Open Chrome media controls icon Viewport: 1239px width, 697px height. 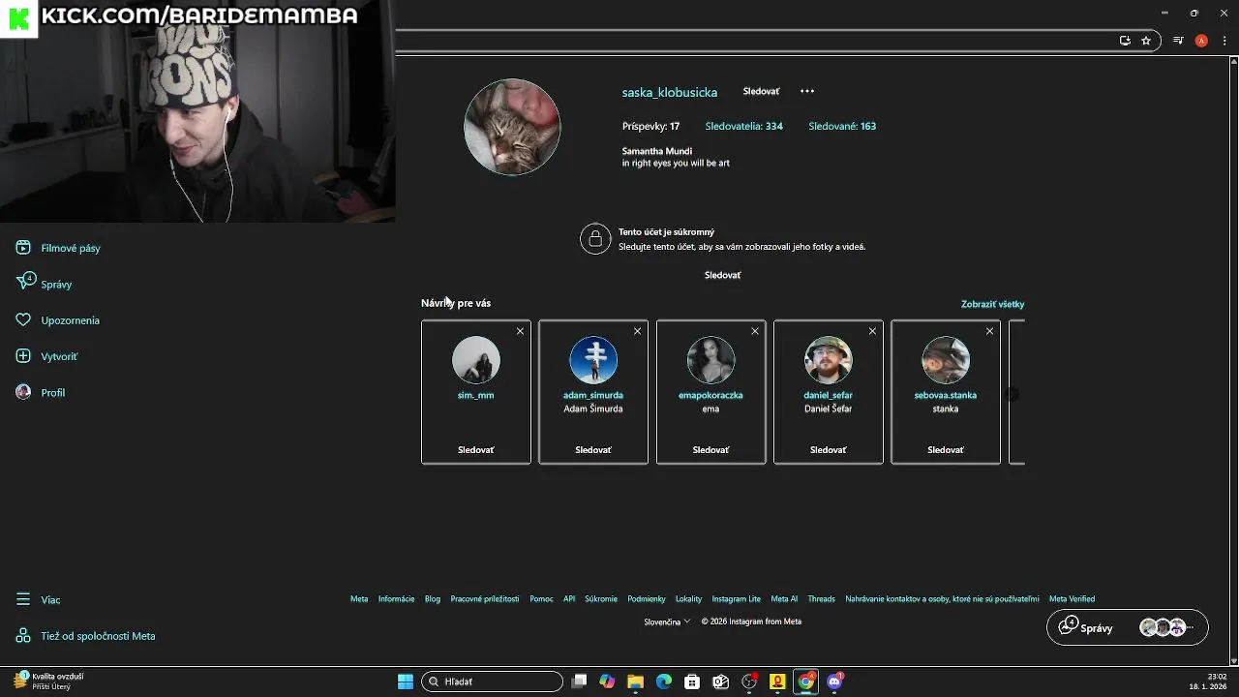[x=1178, y=41]
